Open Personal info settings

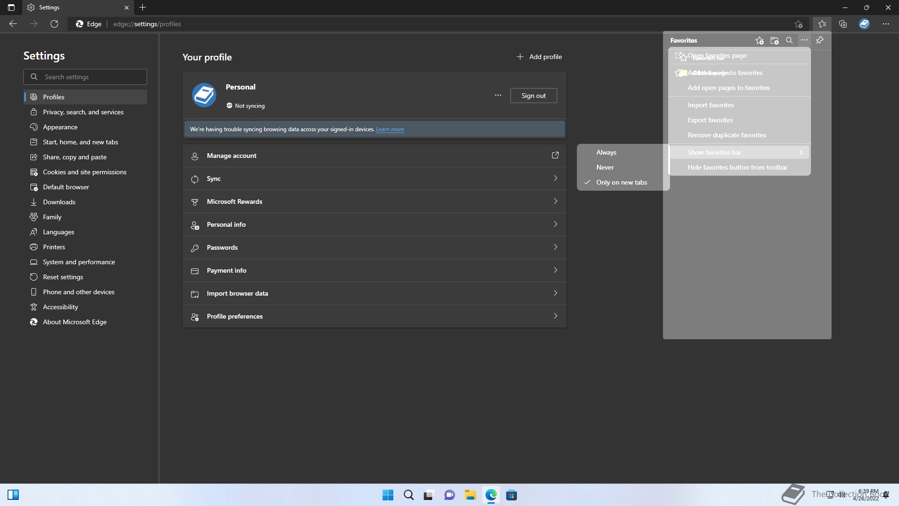(x=375, y=224)
